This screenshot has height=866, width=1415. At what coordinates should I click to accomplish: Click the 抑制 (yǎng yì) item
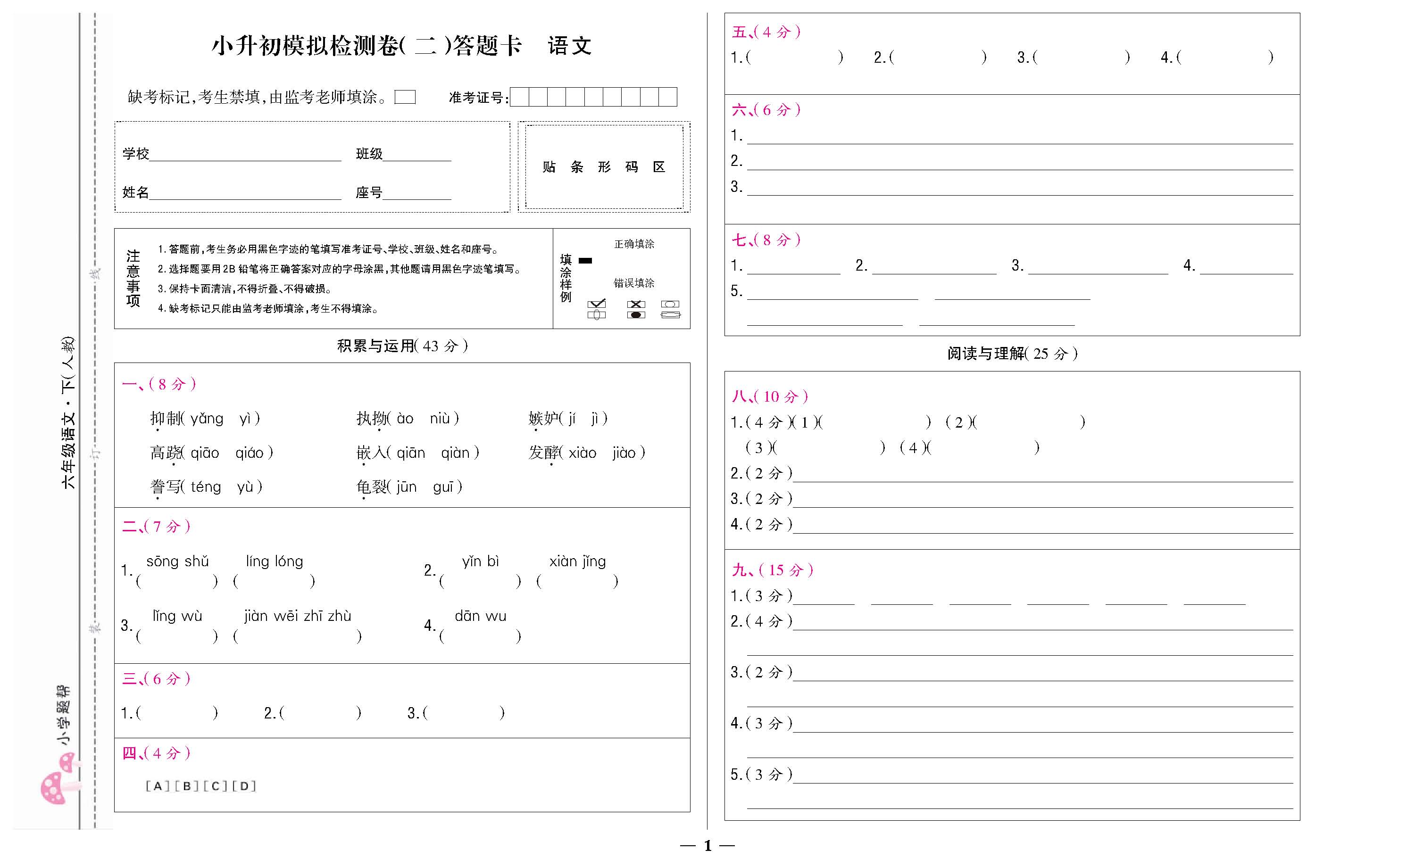[x=206, y=419]
